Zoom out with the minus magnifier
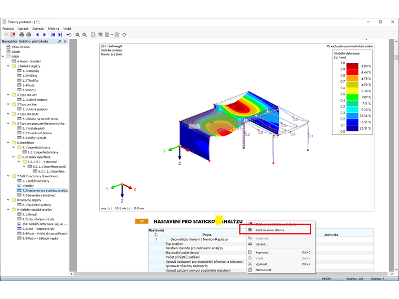The height and width of the screenshot is (299, 399). 85,35
